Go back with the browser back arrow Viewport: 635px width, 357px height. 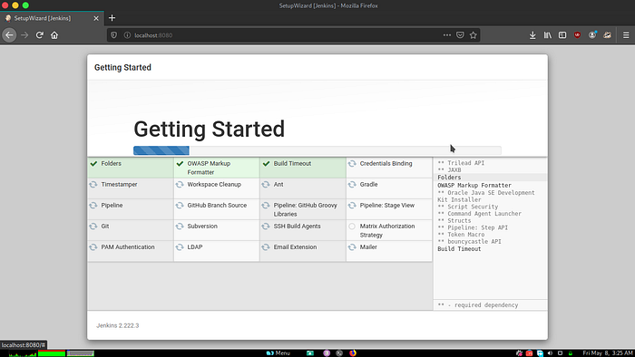[9, 35]
